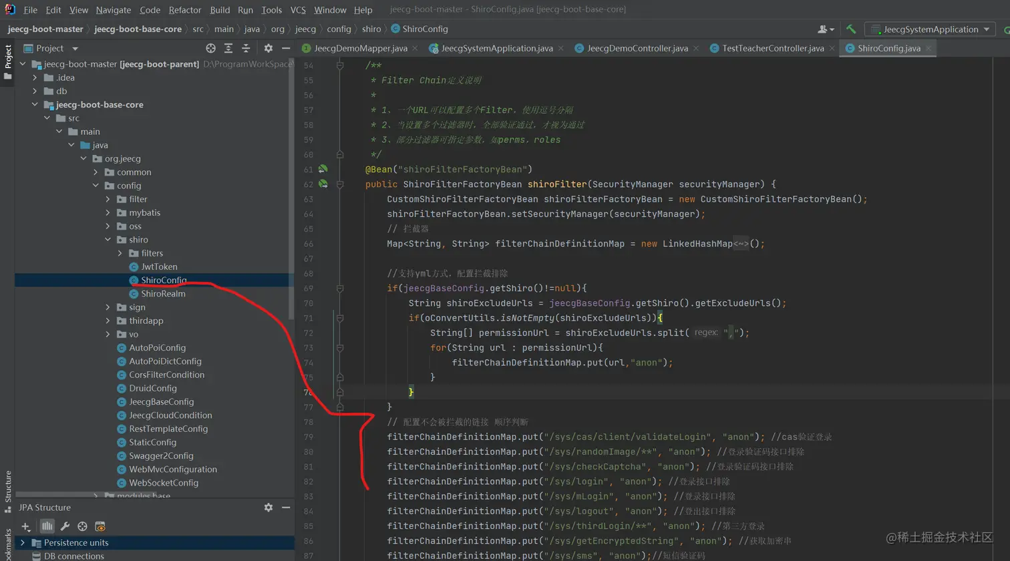The image size is (1010, 561).
Task: Click the folded diamond marker after LinkedHashMap
Action: (741, 244)
